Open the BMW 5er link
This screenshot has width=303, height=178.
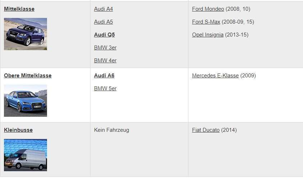(105, 88)
